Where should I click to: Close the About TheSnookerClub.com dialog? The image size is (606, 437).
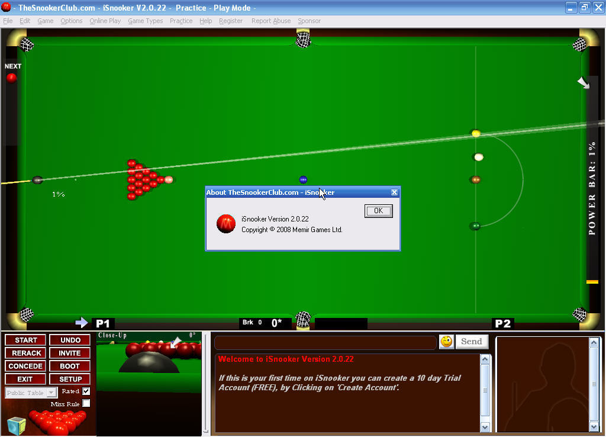[x=394, y=192]
